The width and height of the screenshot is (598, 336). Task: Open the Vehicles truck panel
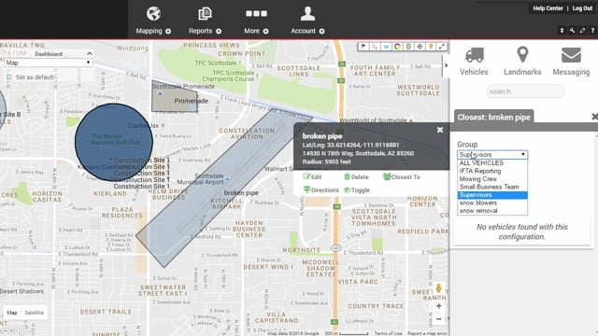(474, 61)
